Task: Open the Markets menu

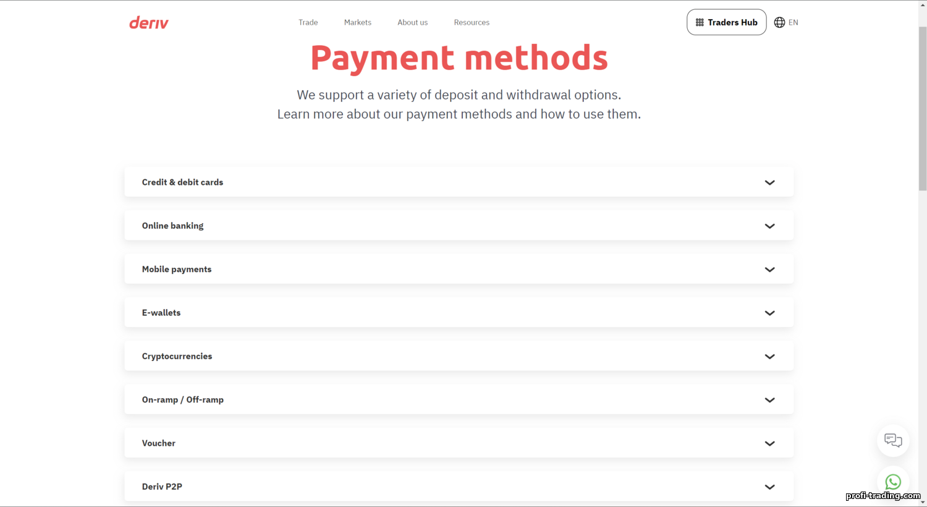Action: click(x=358, y=22)
